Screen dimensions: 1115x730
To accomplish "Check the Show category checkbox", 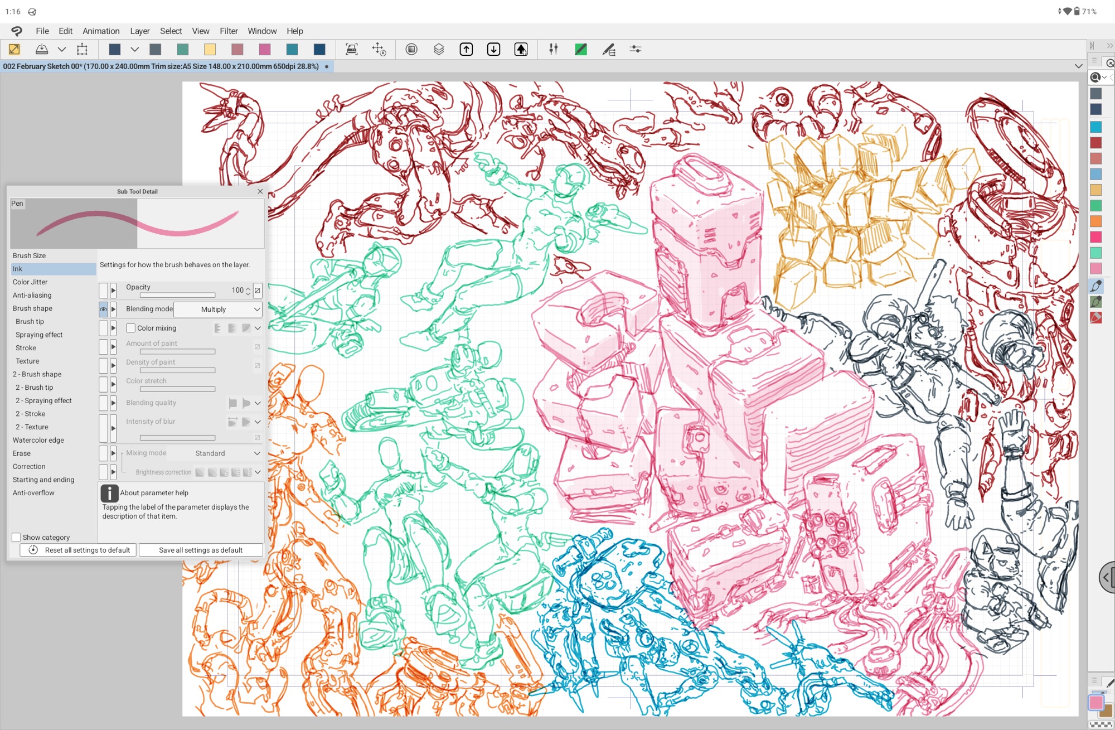I will pyautogui.click(x=16, y=537).
